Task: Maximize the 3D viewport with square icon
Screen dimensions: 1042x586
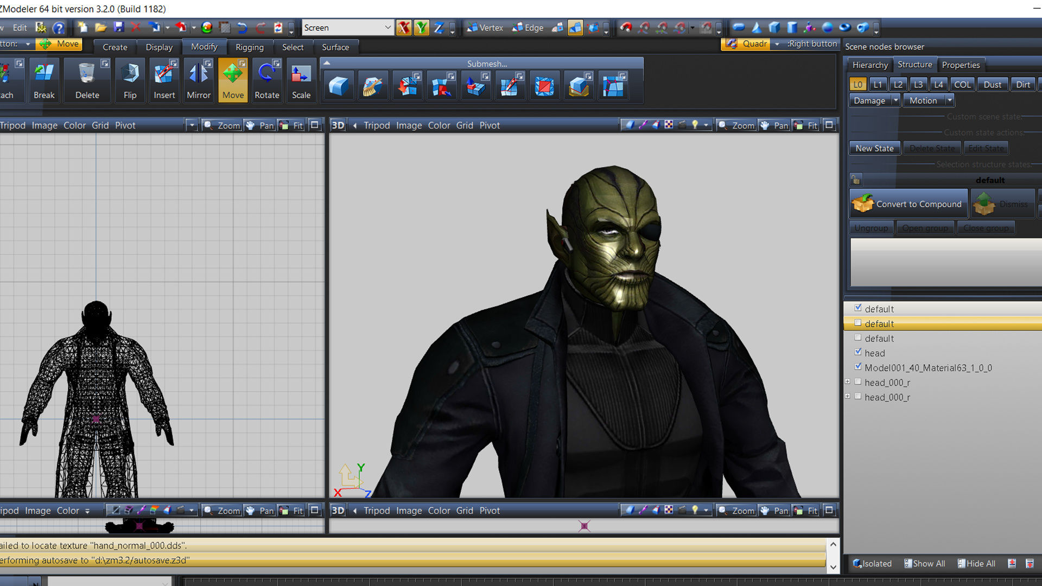Action: (x=829, y=125)
